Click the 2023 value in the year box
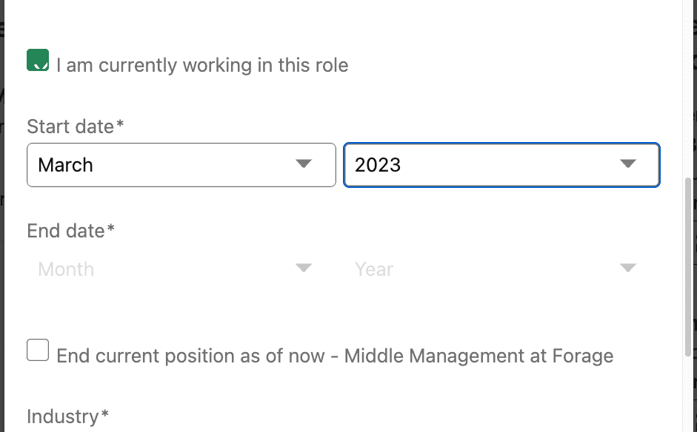This screenshot has width=697, height=432. pos(378,165)
